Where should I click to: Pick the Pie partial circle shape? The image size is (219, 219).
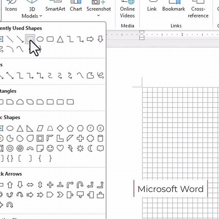click(10, 139)
